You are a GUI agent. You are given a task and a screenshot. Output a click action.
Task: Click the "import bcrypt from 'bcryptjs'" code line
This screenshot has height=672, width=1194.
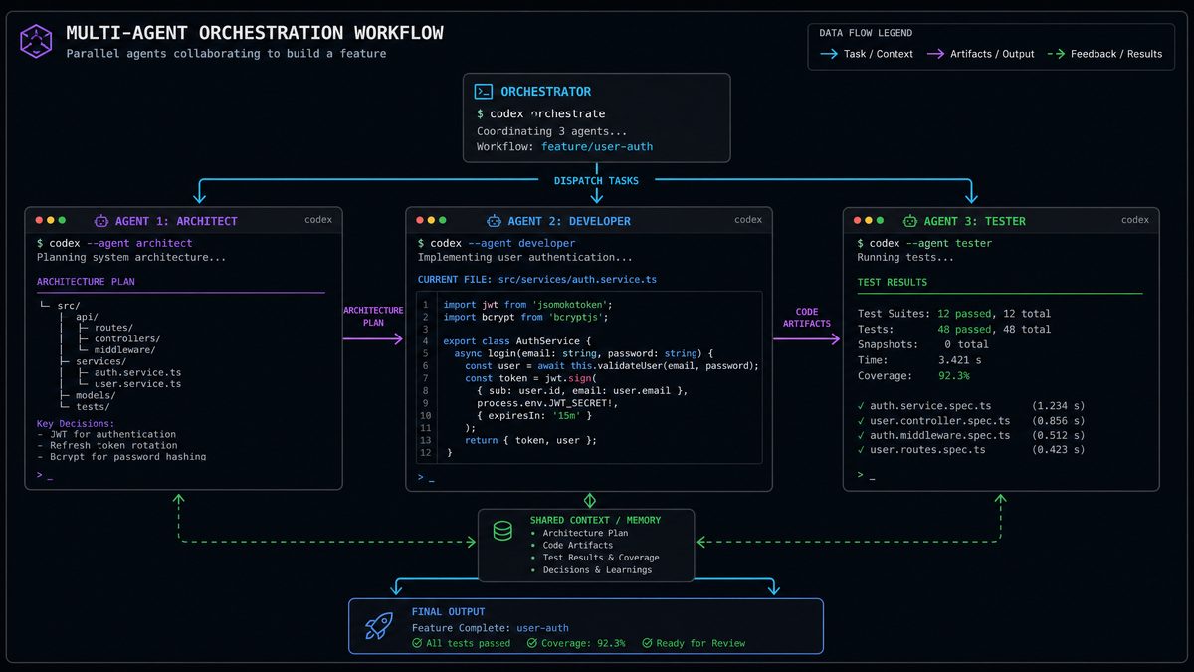point(525,317)
